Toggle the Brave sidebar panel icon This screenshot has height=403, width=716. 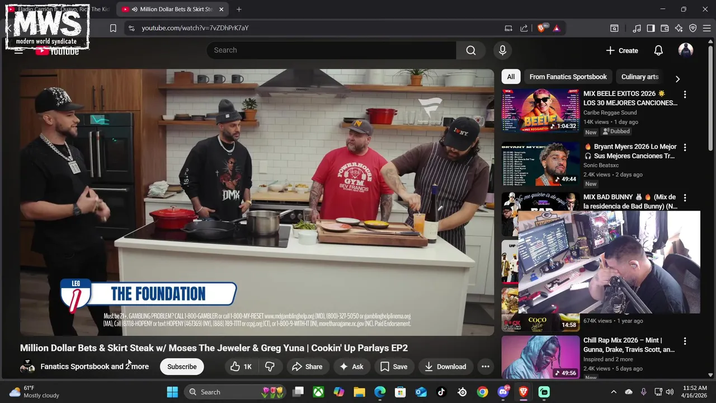pyautogui.click(x=651, y=28)
